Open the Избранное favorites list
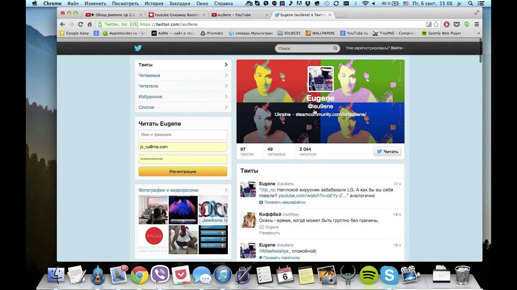517x290 pixels. click(x=183, y=97)
